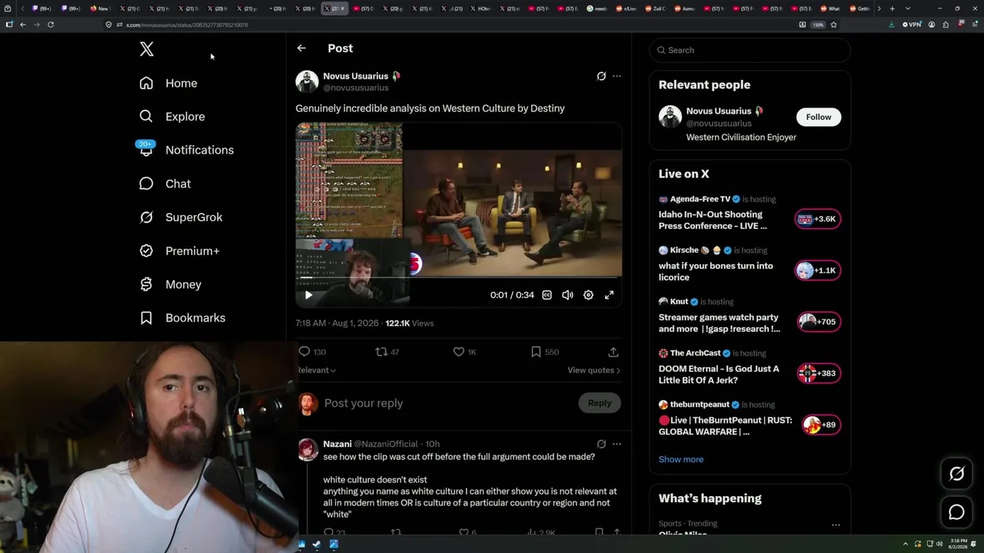This screenshot has width=984, height=553.
Task: Bookmark the page with the star icon
Action: [x=833, y=25]
